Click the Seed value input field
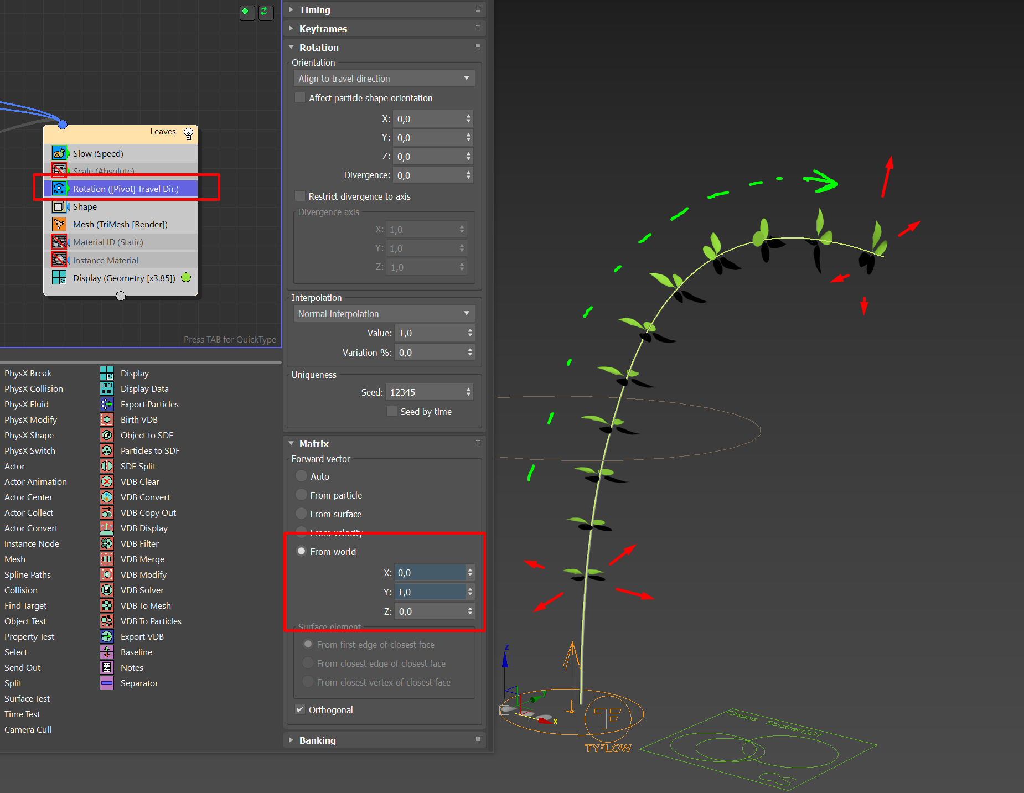1024x793 pixels. (x=425, y=392)
